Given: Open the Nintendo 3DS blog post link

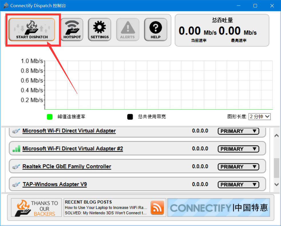Looking at the screenshot, I should (106, 213).
